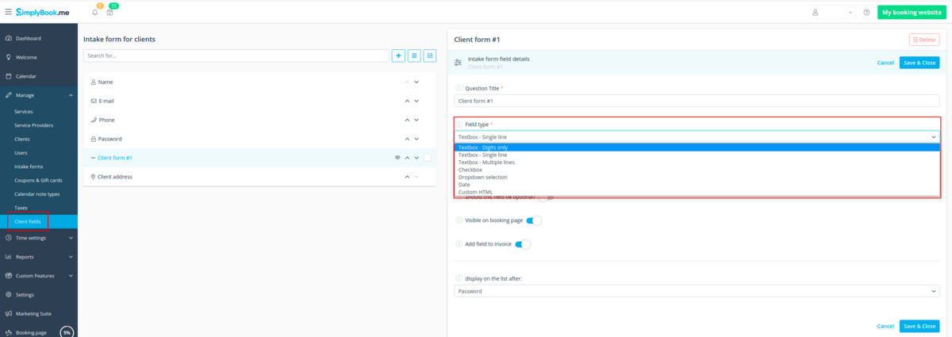This screenshot has width=952, height=337.
Task: Click in the Question Title input field
Action: click(697, 101)
